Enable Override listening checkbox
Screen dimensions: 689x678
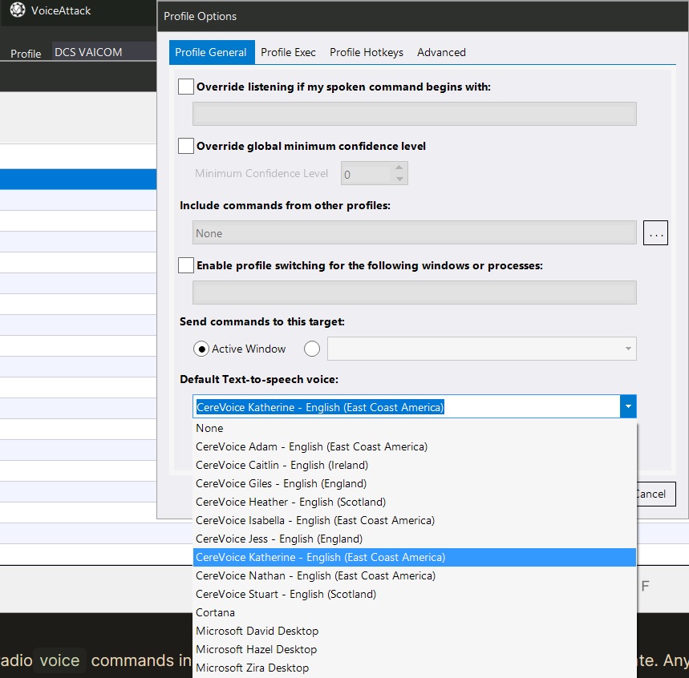coord(186,87)
